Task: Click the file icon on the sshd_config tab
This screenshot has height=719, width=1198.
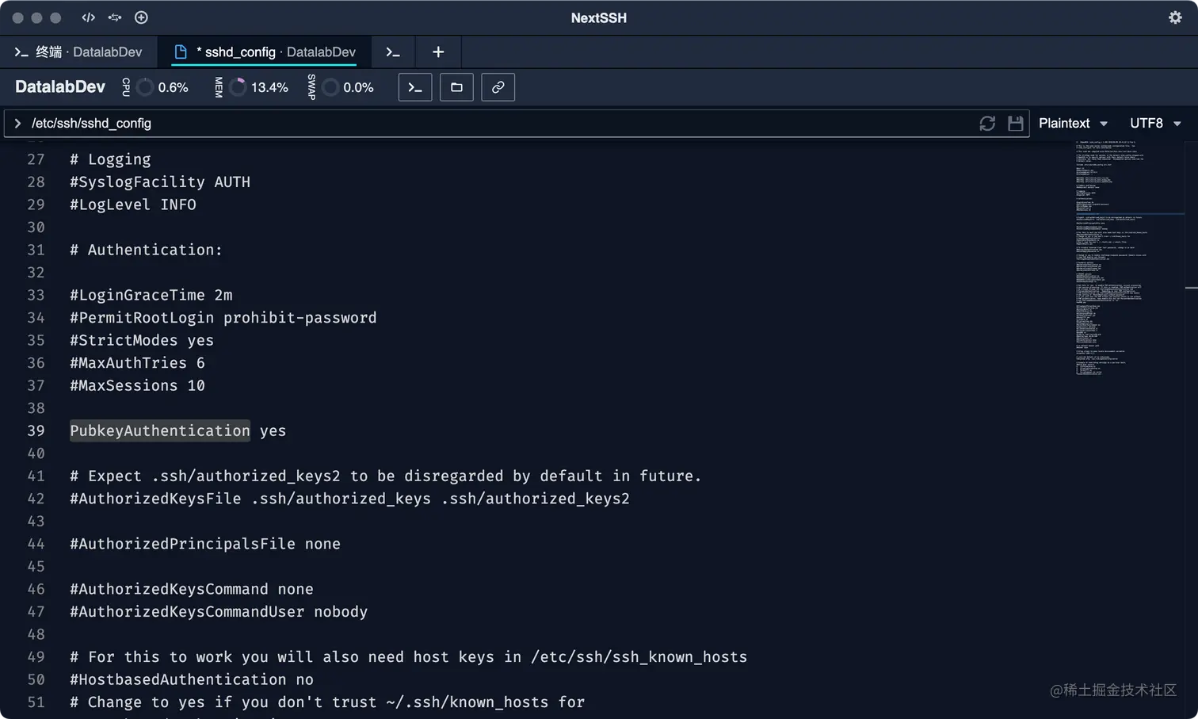Action: [181, 52]
